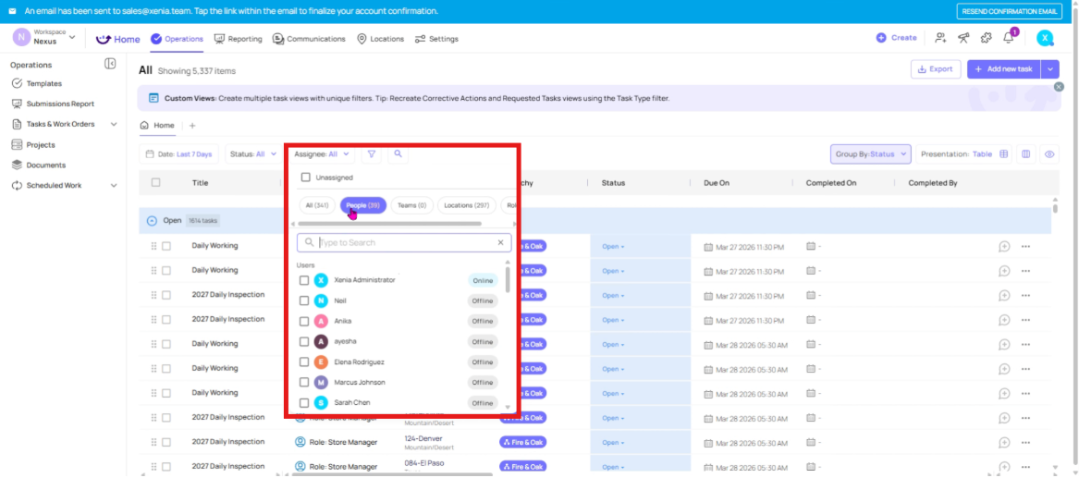
Task: Click the search magnifier icon beside filter
Action: 398,154
